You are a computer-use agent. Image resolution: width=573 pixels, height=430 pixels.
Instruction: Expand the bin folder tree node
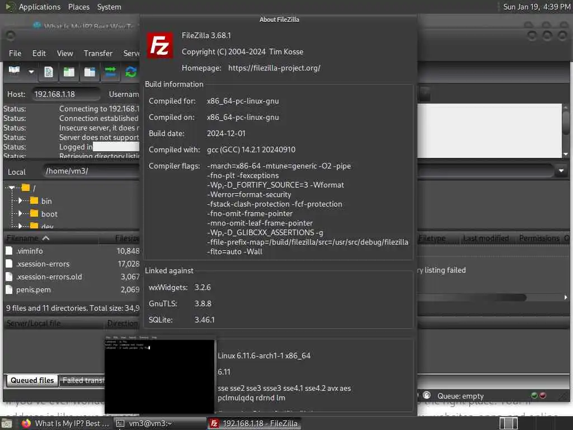coord(21,201)
